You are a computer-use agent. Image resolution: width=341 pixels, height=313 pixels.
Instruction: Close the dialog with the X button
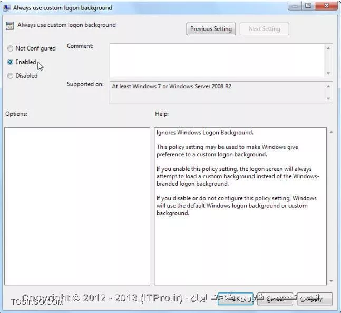(326, 6)
